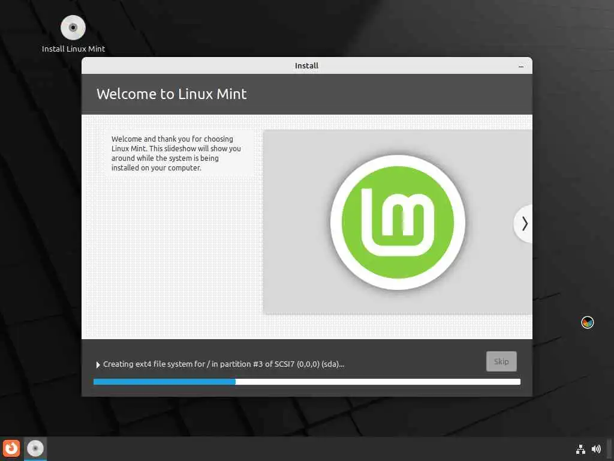614x461 pixels.
Task: Click the Skip button
Action: click(501, 361)
